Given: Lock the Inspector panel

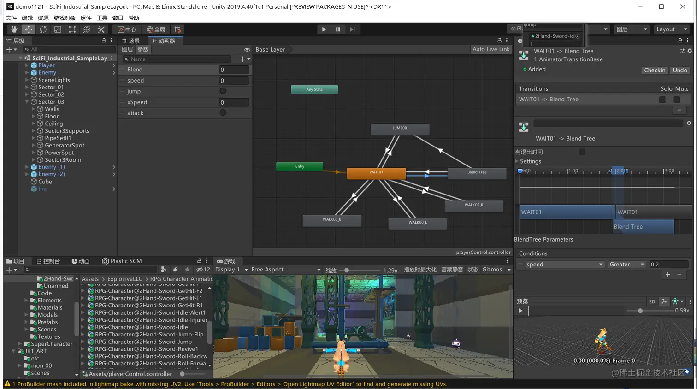Looking at the screenshot, I should [680, 41].
